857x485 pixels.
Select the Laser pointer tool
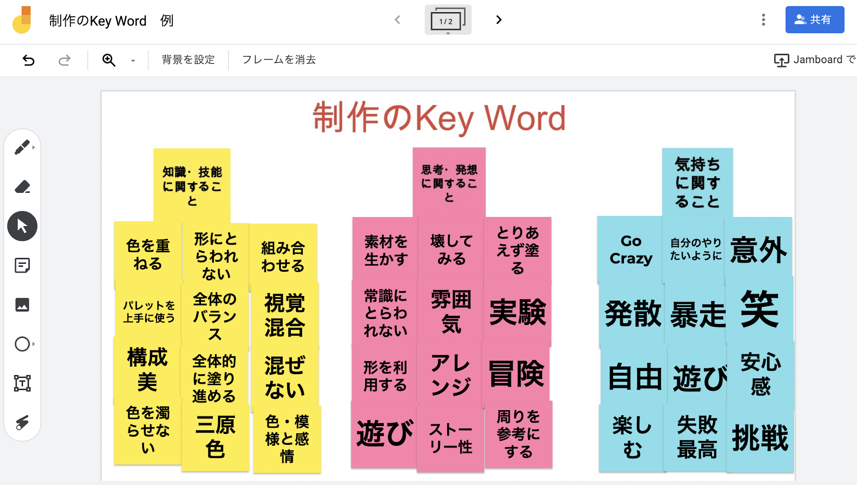click(x=22, y=422)
